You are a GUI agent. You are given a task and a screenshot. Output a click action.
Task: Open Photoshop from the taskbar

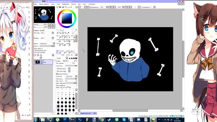[x=65, y=120]
